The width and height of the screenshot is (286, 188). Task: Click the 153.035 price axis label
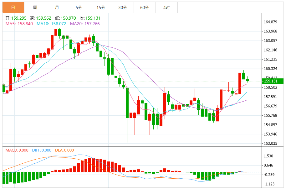[x=270, y=143]
